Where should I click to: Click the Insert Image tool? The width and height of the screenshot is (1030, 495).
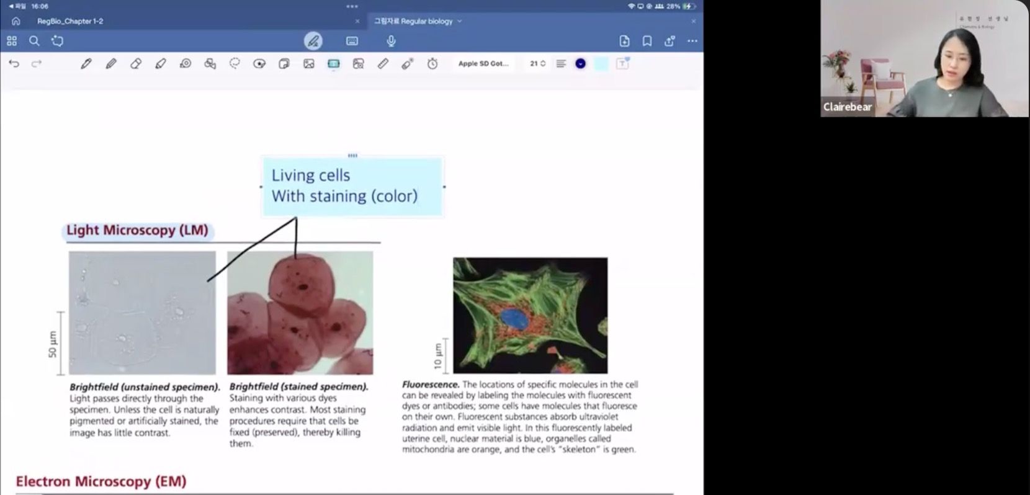[x=308, y=63]
